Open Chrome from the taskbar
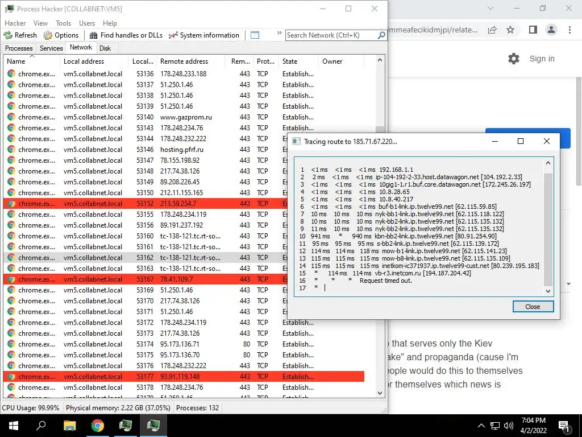The width and height of the screenshot is (582, 437). coord(97,426)
